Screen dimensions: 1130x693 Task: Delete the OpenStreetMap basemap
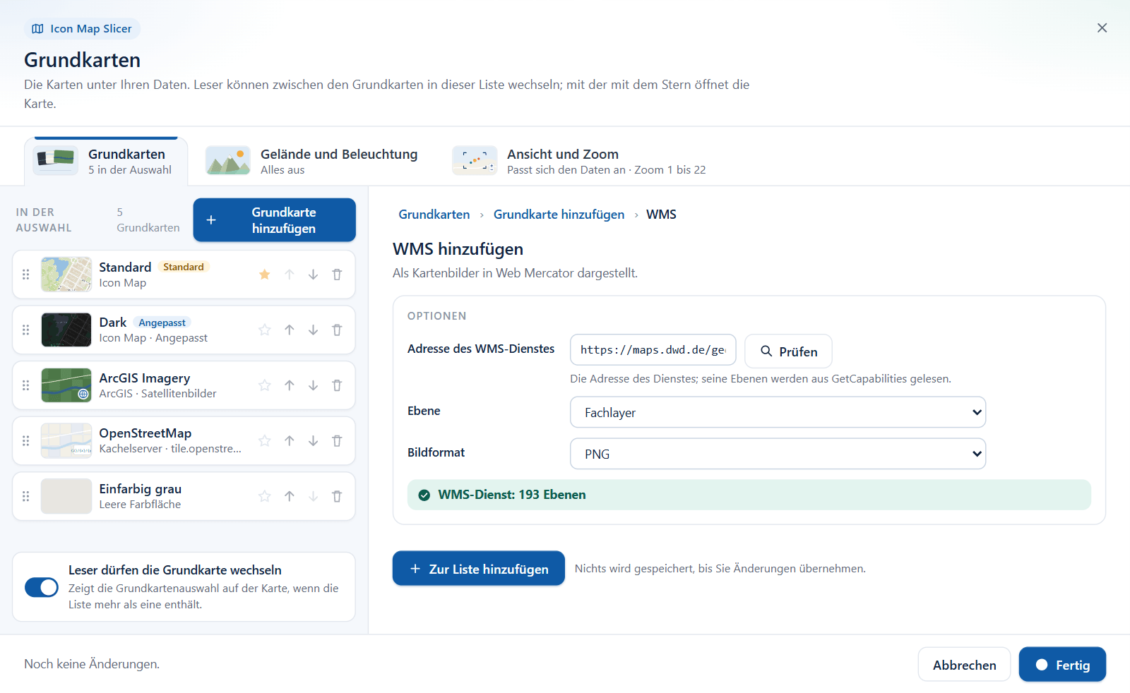tap(337, 441)
